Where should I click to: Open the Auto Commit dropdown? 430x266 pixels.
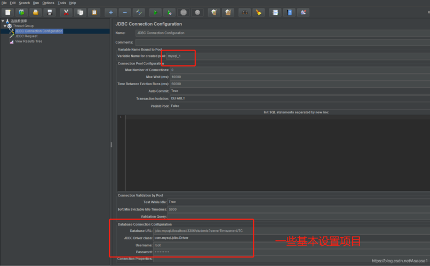pyautogui.click(x=300, y=91)
